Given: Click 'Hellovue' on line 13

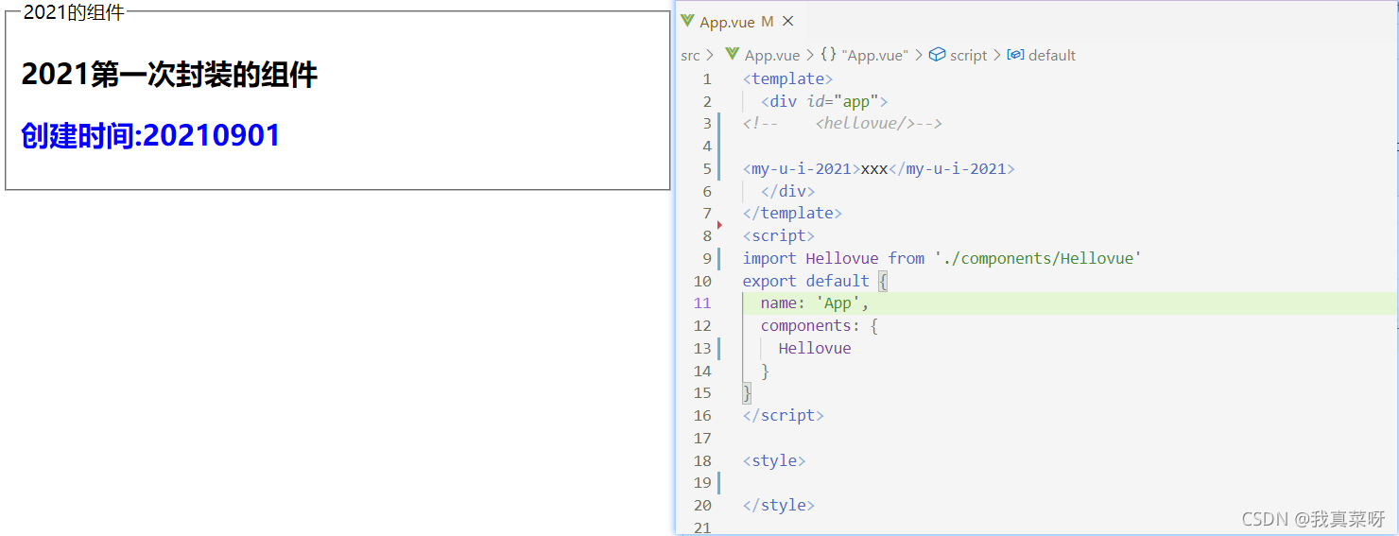Looking at the screenshot, I should (815, 348).
